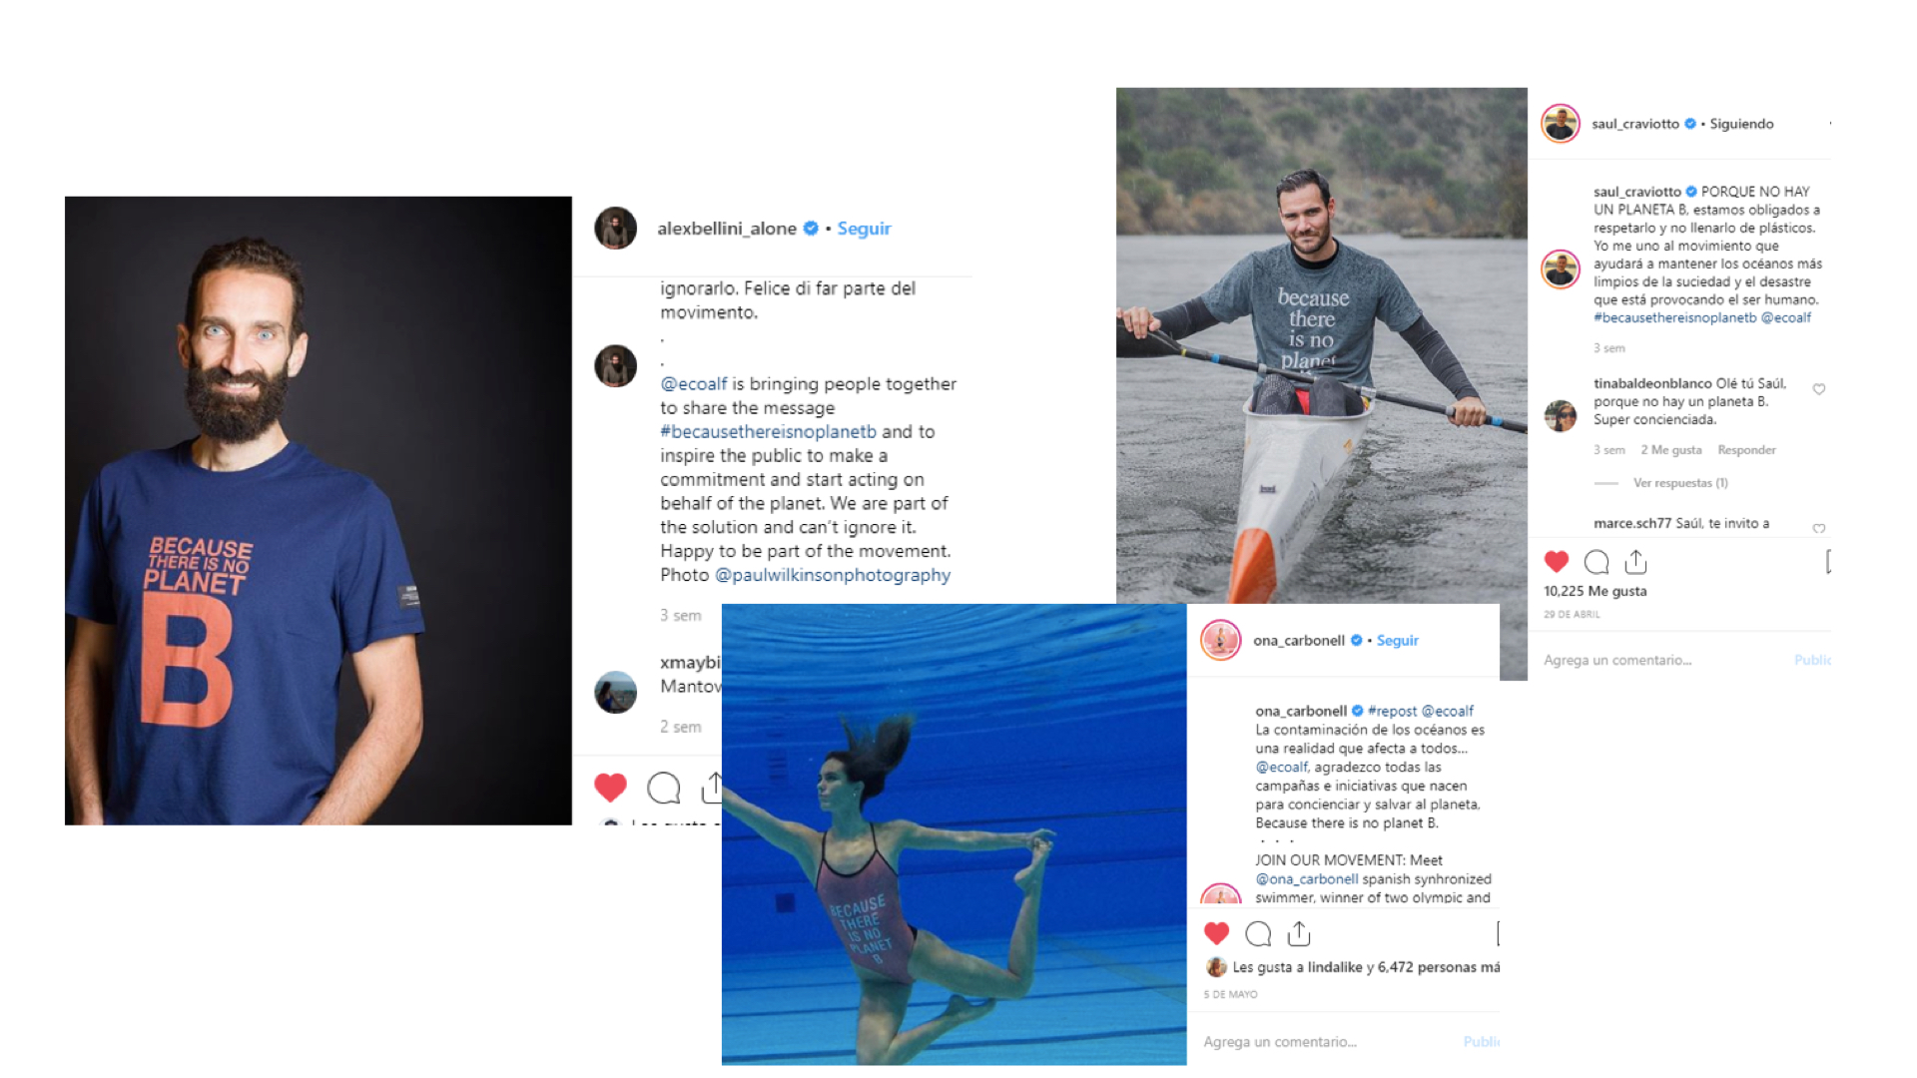
Task: Follow alexbellini_alone with Seguir link
Action: coord(864,229)
